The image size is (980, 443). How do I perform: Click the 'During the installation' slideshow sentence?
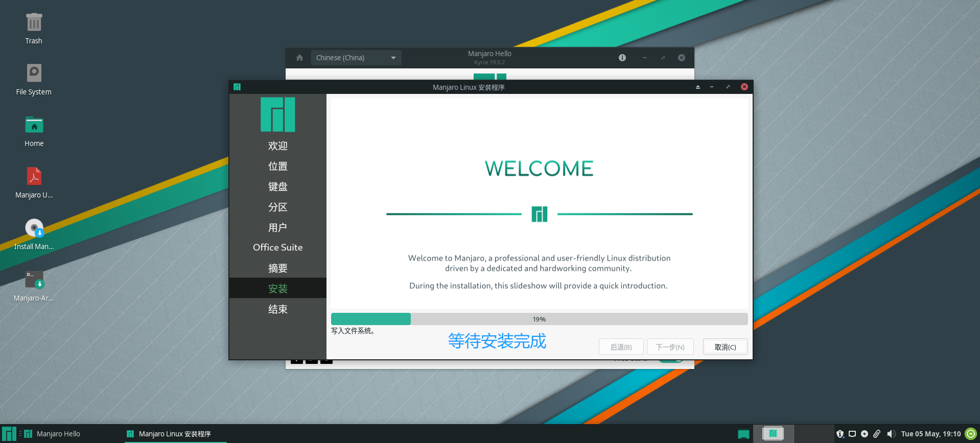point(539,286)
